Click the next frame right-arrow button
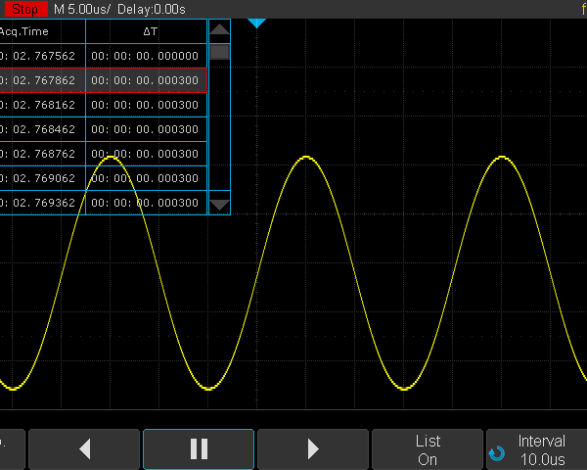 (x=313, y=449)
